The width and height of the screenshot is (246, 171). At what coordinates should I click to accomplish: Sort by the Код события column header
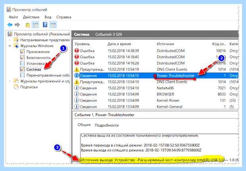(x=219, y=44)
